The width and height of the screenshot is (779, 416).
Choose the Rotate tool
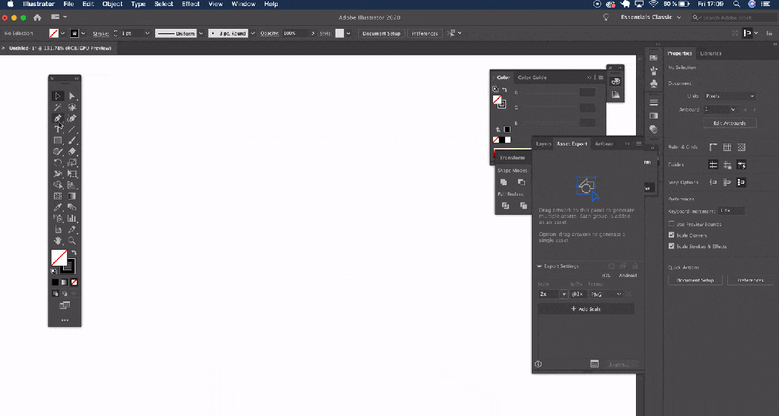click(58, 162)
